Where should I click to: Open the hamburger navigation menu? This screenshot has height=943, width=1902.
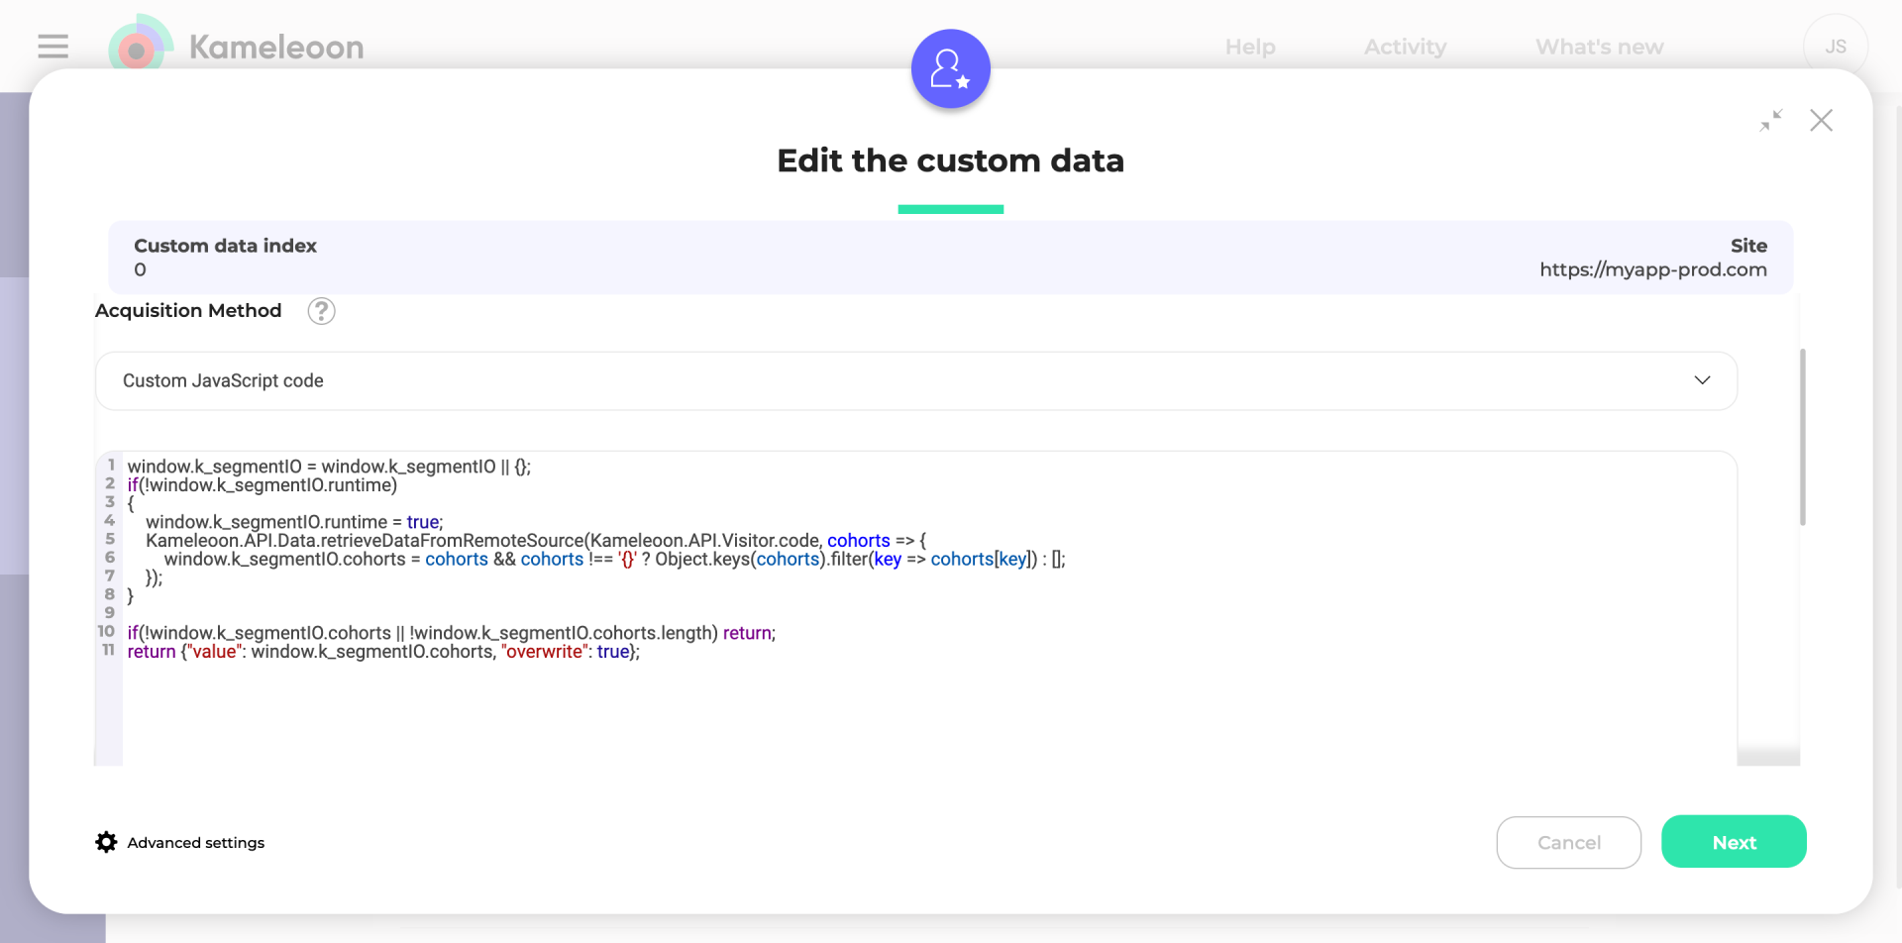point(53,47)
